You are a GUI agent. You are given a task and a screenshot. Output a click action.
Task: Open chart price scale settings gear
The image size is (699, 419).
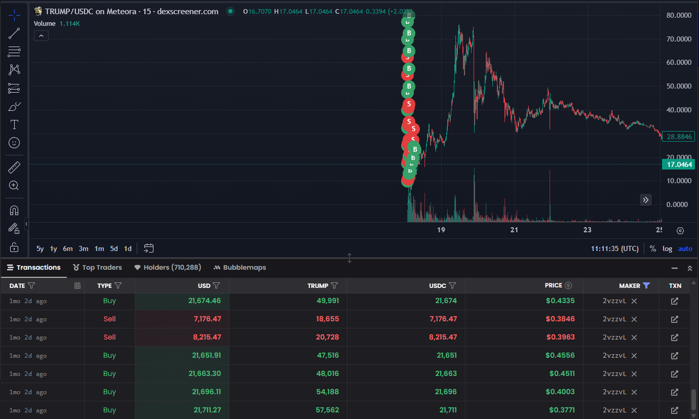pyautogui.click(x=680, y=230)
